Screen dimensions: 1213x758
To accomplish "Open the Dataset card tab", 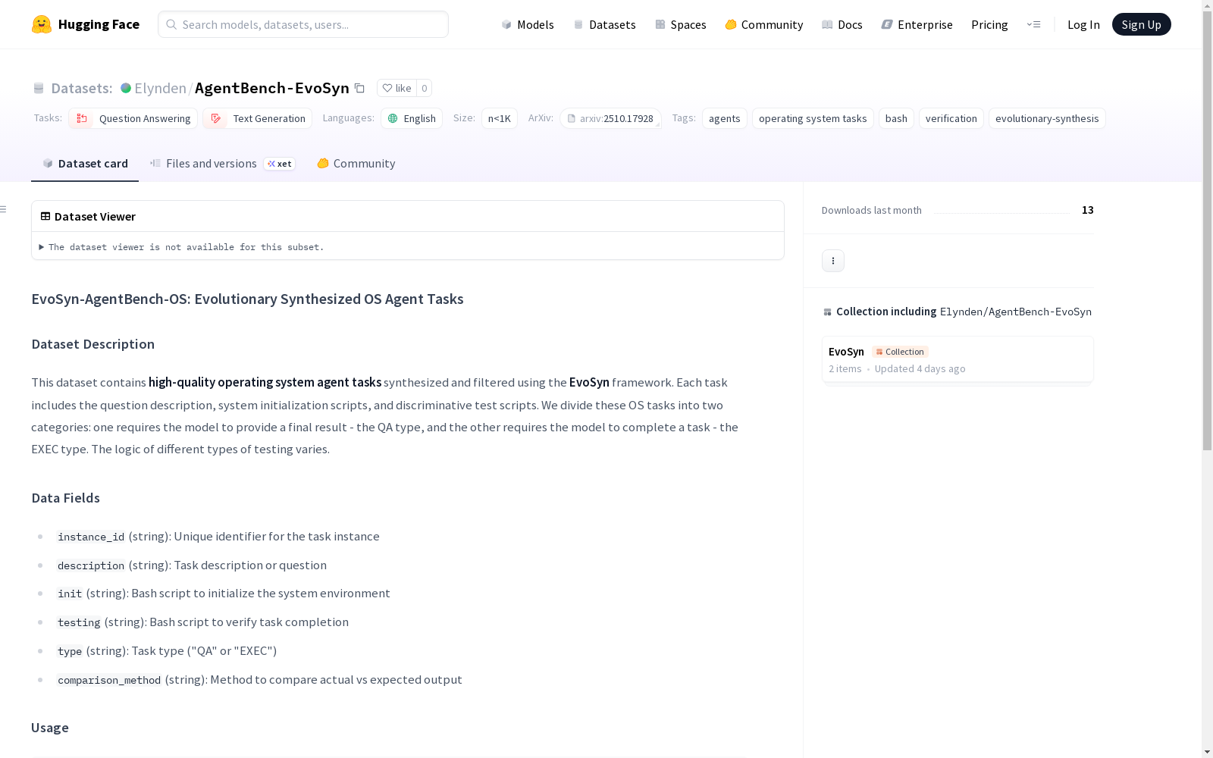I will pos(85,164).
